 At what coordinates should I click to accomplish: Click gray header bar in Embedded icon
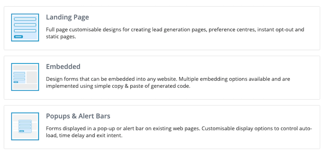(25, 67)
